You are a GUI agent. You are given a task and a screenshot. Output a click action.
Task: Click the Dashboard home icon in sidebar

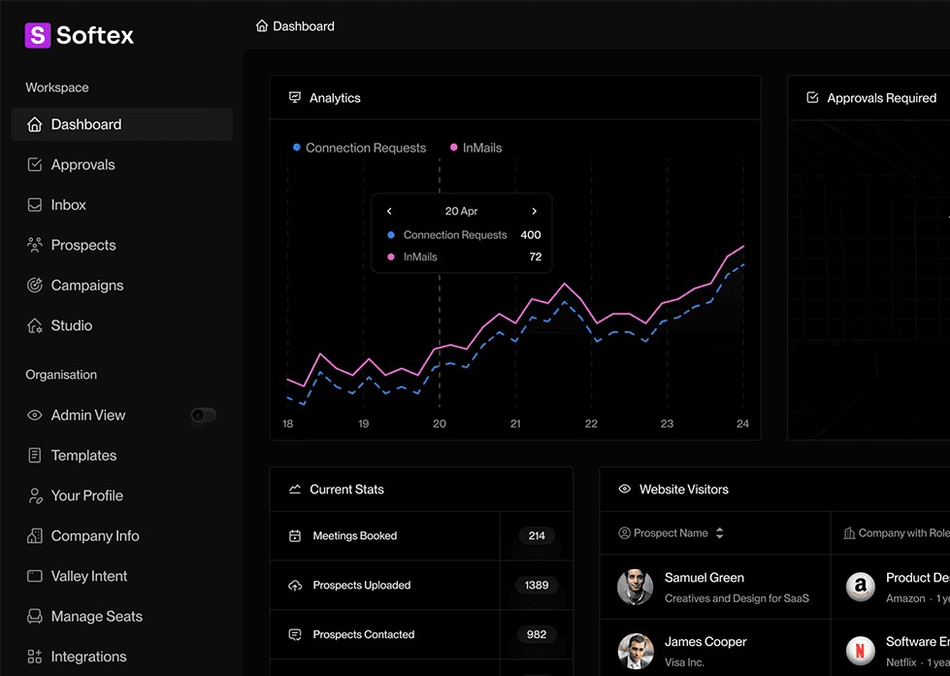tap(35, 124)
